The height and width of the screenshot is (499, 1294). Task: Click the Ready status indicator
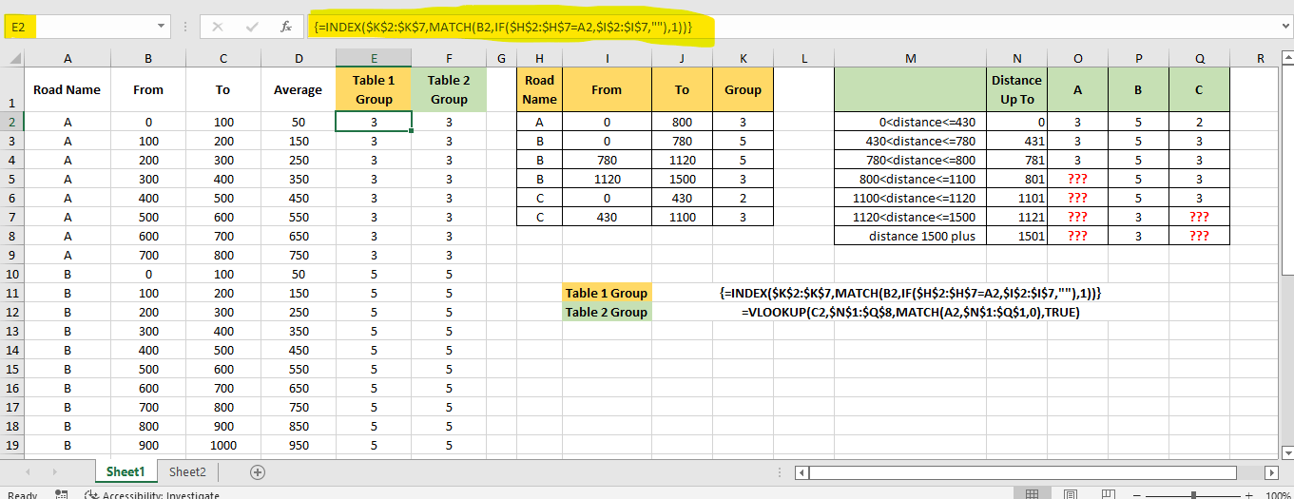pos(22,495)
